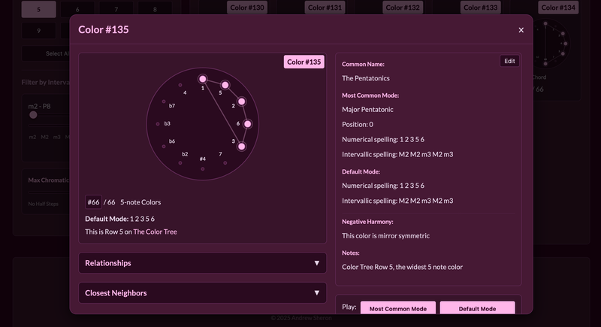The width and height of the screenshot is (601, 327).
Task: Play the Most Common Mode
Action: [x=398, y=308]
